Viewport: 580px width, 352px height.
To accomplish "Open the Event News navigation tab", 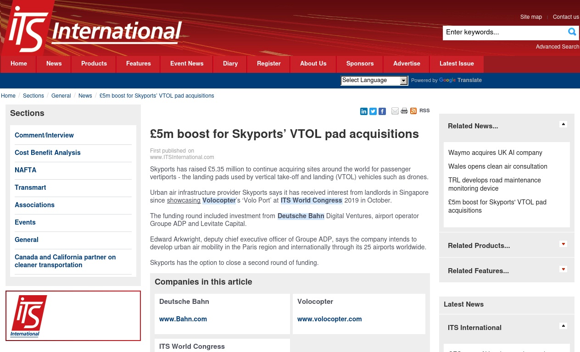I will 187,64.
